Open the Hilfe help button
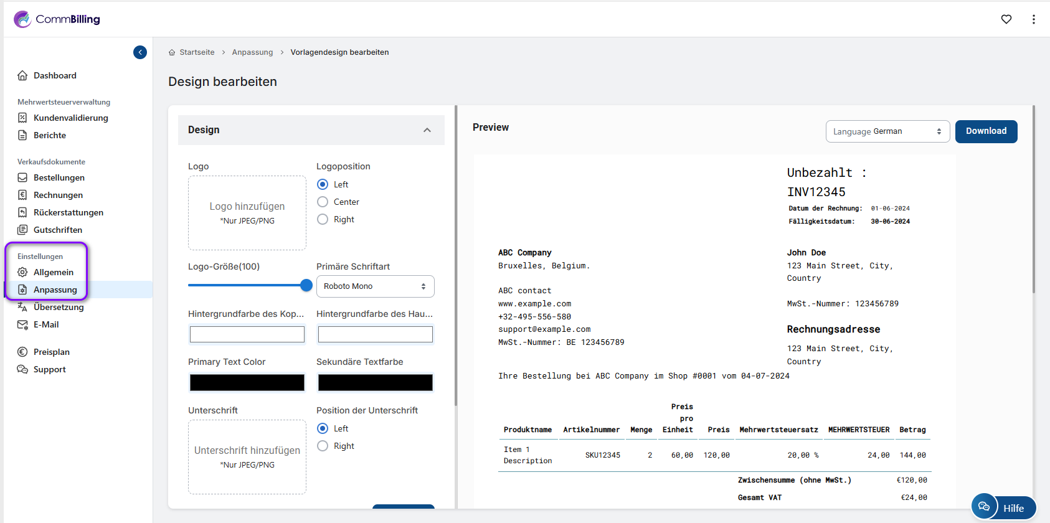Viewport: 1050px width, 523px height. pos(1013,508)
